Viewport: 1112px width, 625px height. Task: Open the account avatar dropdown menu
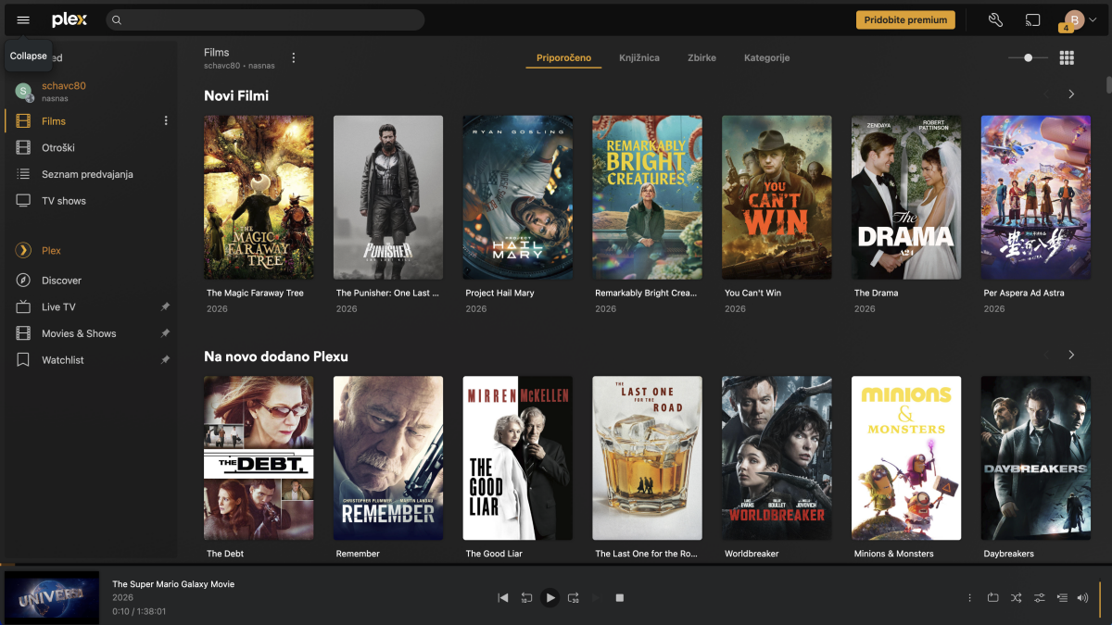coord(1080,20)
